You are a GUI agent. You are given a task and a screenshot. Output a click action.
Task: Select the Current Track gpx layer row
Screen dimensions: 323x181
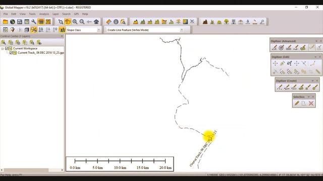click(x=41, y=53)
